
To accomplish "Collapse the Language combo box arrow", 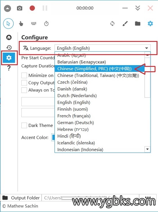I will click(x=147, y=48).
